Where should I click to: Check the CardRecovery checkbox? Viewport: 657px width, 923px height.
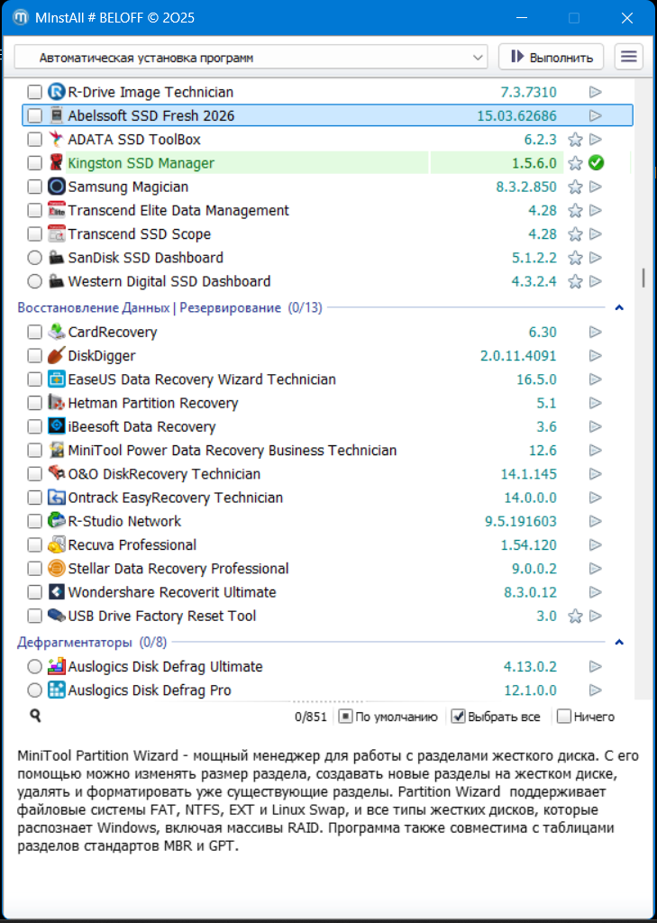coord(34,333)
